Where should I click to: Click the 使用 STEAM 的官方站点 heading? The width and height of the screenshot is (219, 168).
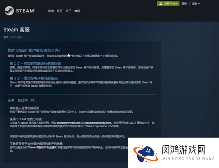tap(26, 119)
